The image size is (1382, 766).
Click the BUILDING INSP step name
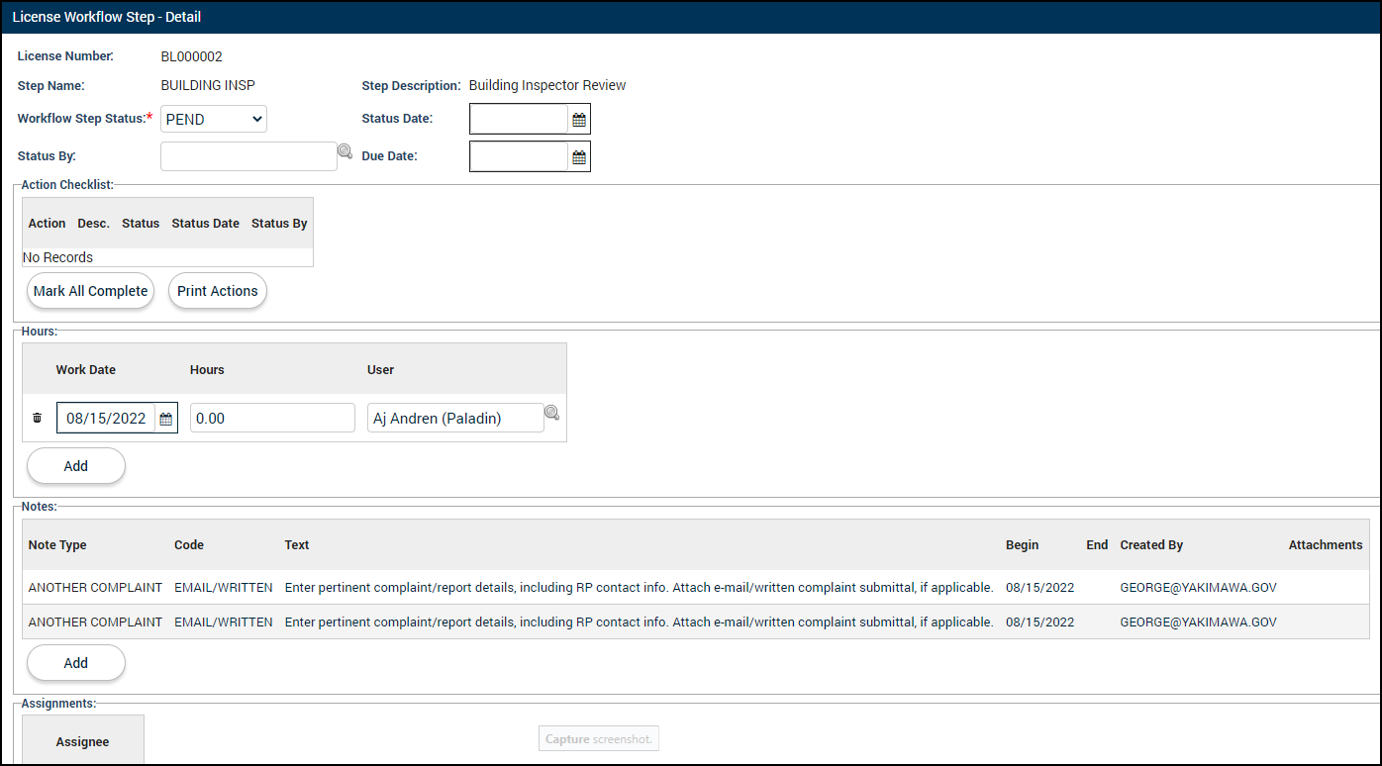[208, 85]
